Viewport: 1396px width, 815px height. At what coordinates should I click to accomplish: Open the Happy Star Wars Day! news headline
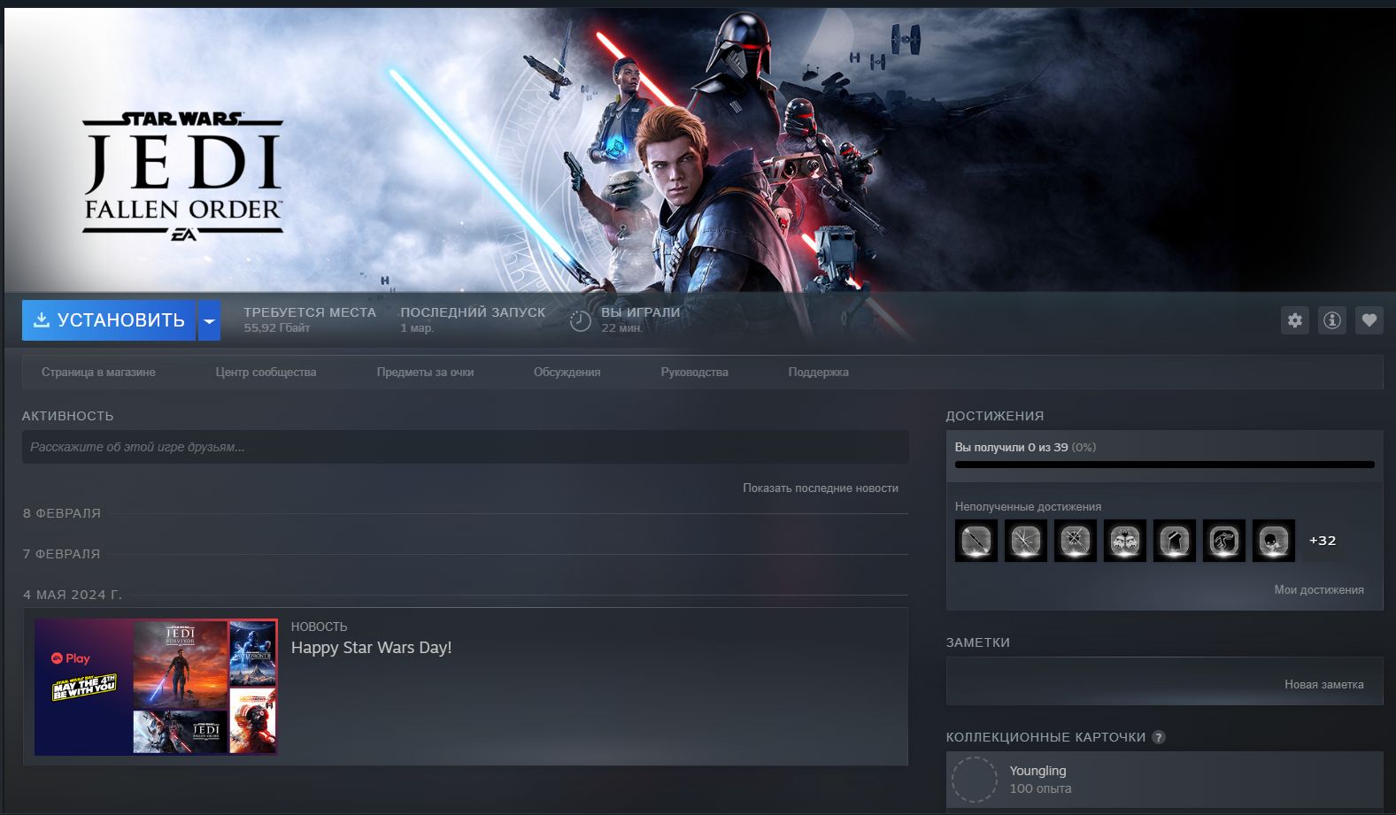pos(371,648)
